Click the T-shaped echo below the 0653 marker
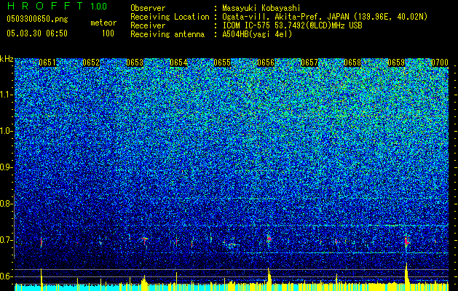The height and width of the screenshot is (291, 458). point(144,240)
